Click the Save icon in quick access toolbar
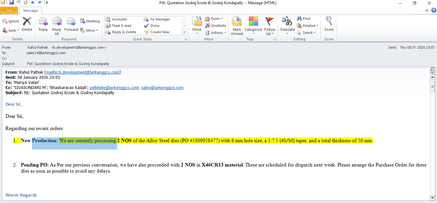 tap(12, 3)
